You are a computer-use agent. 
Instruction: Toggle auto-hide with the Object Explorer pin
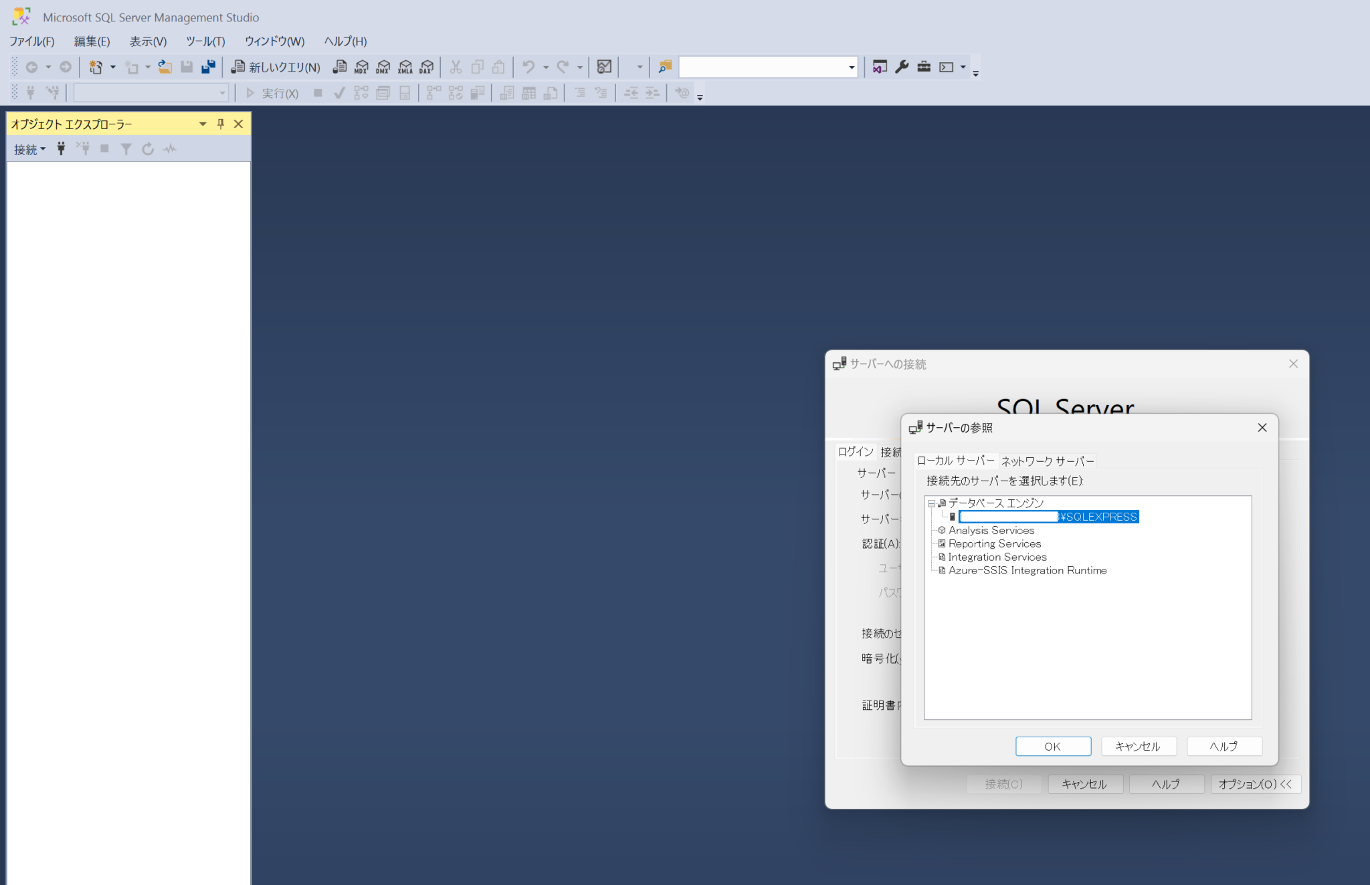point(220,124)
